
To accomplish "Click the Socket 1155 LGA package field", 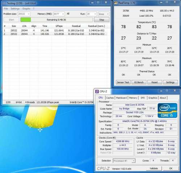I will (135, 113).
